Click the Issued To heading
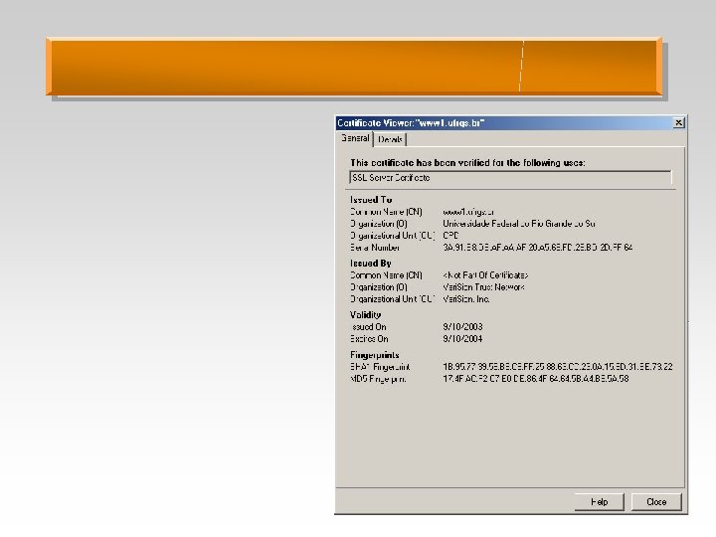This screenshot has height=537, width=716. (371, 200)
